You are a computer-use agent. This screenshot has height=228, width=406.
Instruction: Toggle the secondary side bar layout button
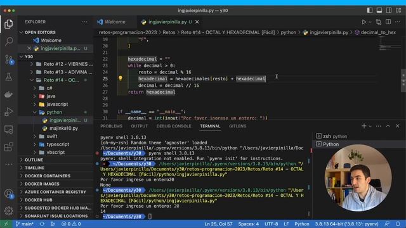click(389, 10)
